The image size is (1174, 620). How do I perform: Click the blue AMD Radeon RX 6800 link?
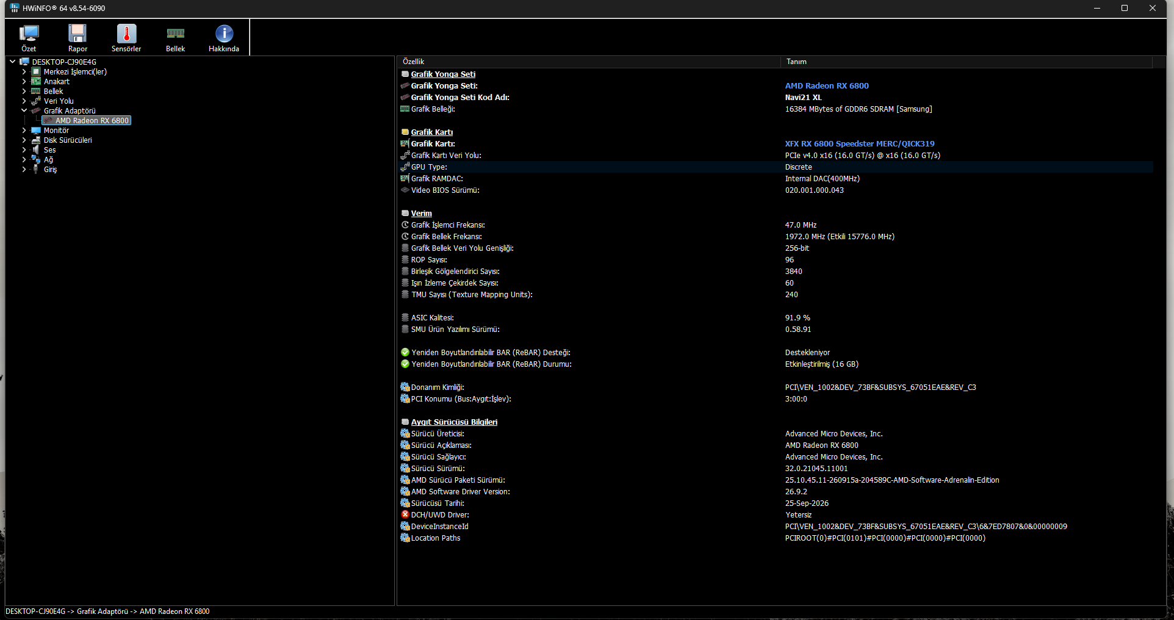(827, 85)
